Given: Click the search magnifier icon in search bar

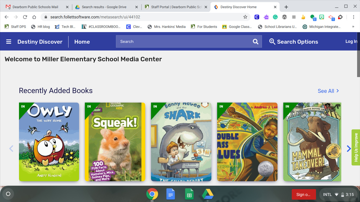Looking at the screenshot, I should click(255, 42).
